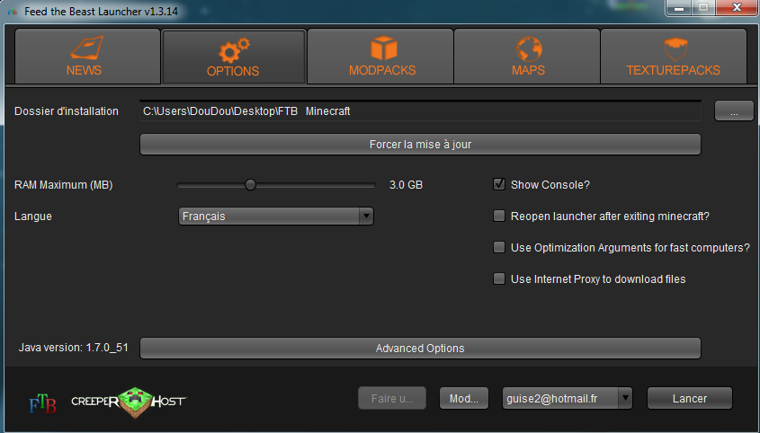Open the TEXTUREPACKS tab
Screen dimensions: 760x433
coord(674,57)
